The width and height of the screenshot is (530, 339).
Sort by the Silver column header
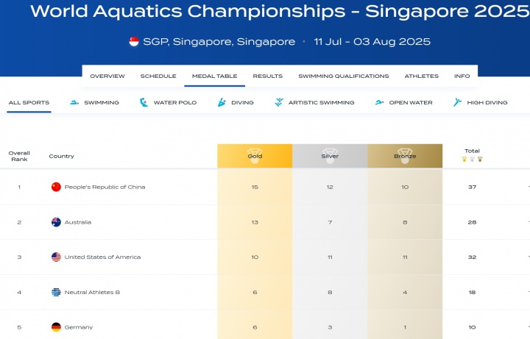(330, 156)
